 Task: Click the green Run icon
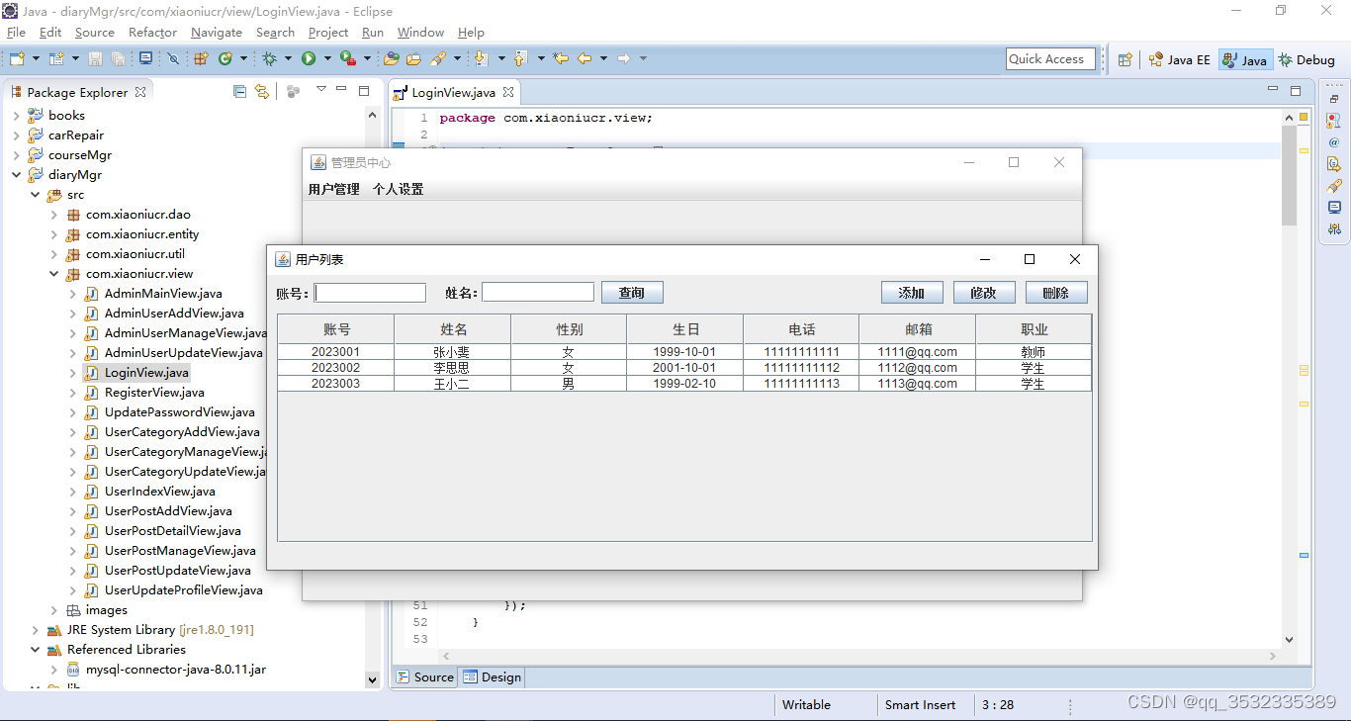(309, 59)
